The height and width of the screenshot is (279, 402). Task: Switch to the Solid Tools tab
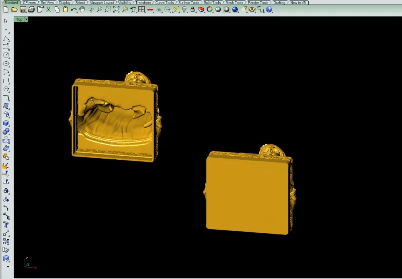tap(212, 2)
